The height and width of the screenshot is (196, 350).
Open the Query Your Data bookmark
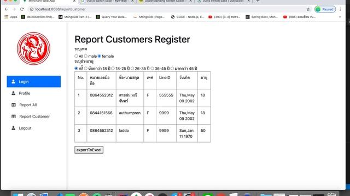112,17
